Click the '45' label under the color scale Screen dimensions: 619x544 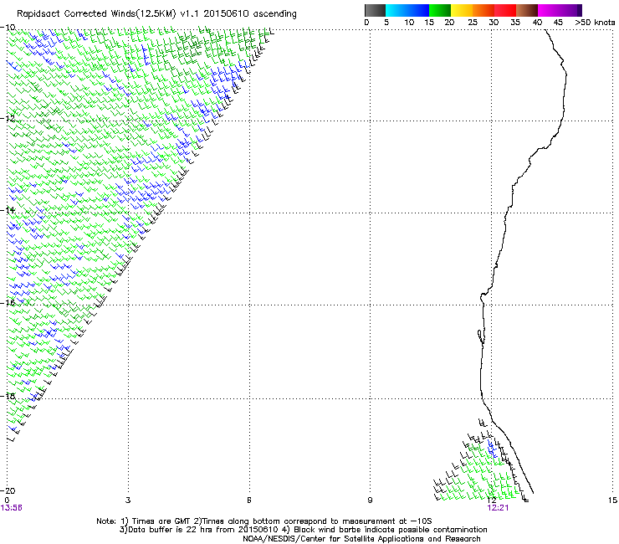pyautogui.click(x=558, y=23)
